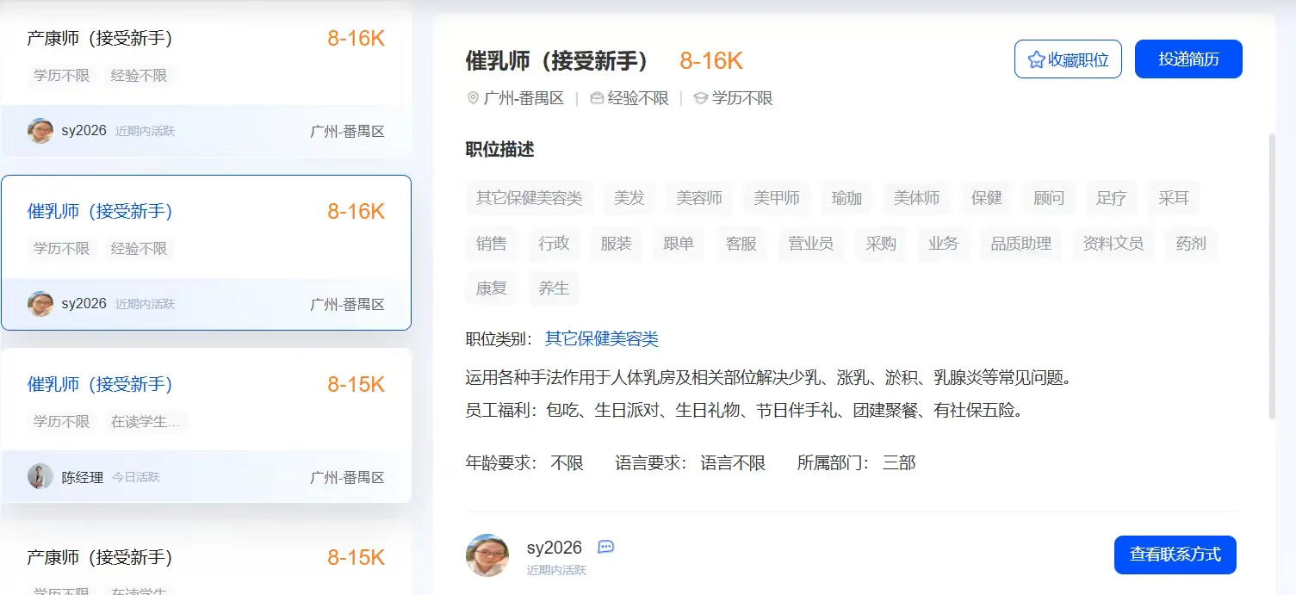Screen dimensions: 1296x595
Task: Click sy2026 avatar in selected 催乳师 8-16K card
Action: pos(40,303)
